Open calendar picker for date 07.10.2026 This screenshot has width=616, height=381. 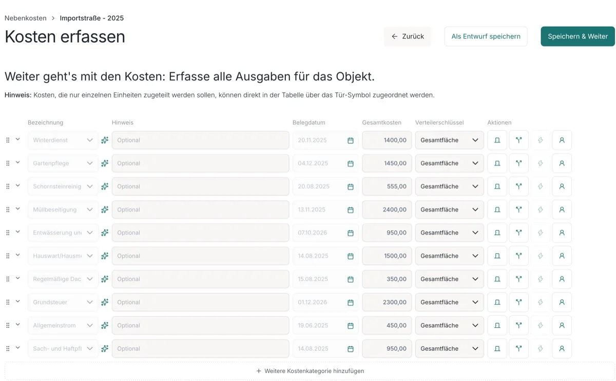tap(351, 232)
